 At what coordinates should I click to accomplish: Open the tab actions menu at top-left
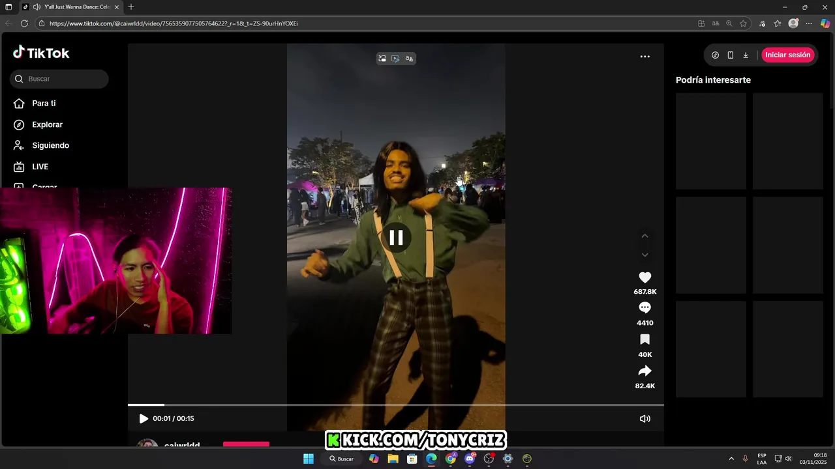click(8, 7)
